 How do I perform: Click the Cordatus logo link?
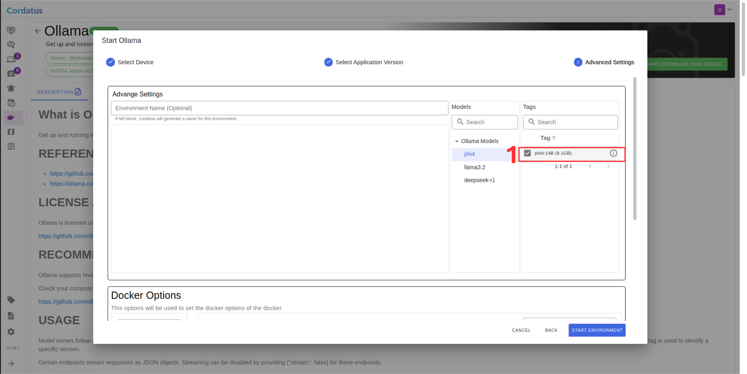[x=25, y=10]
